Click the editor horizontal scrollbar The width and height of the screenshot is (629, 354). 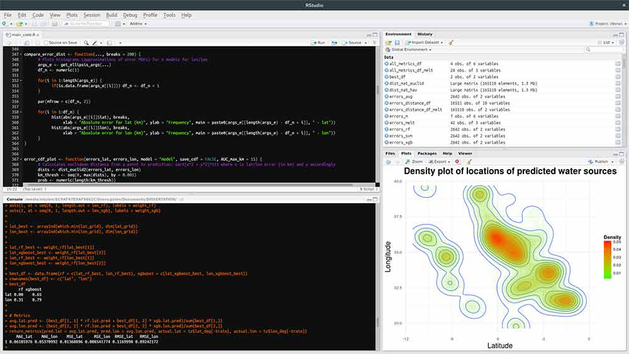tap(189, 185)
